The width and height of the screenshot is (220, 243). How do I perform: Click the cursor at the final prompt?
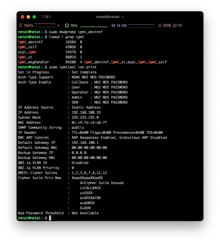pos(50,218)
